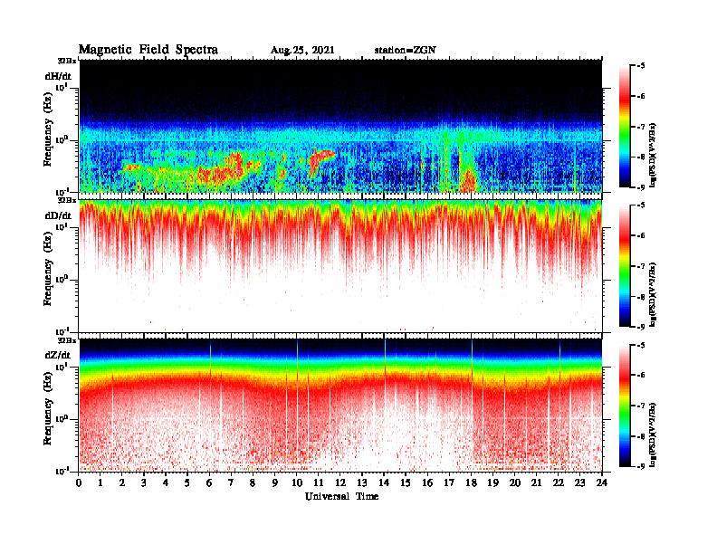
Task: Click the '32Hz' tick label of dZ/dt panel
Action: click(67, 340)
